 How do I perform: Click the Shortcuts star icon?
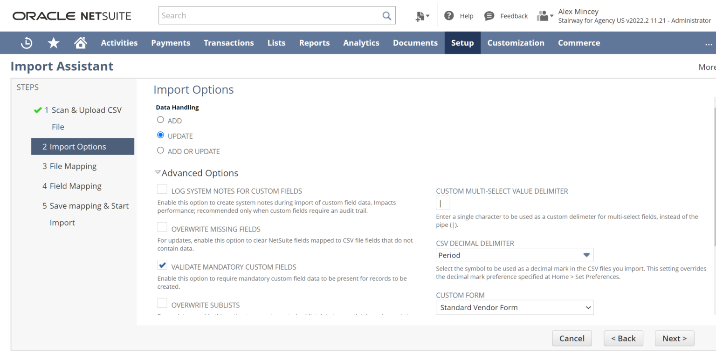54,42
